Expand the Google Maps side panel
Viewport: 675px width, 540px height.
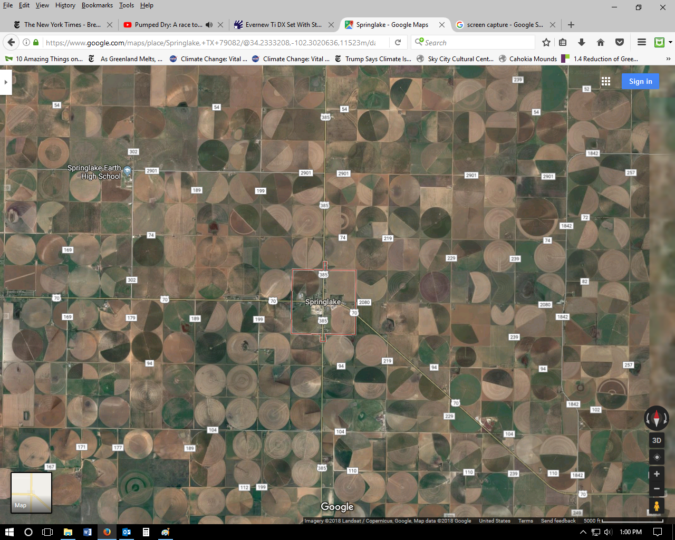pos(6,82)
